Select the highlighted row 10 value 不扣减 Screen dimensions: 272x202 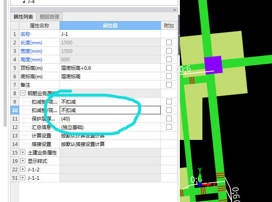coord(110,110)
